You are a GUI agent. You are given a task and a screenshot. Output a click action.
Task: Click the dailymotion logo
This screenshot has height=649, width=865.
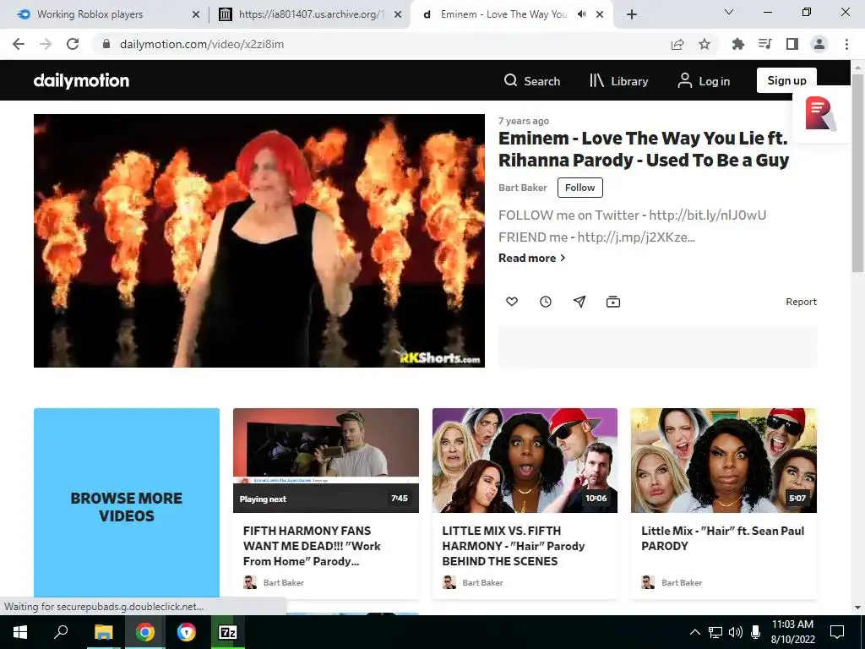pos(81,80)
